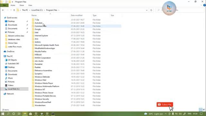Select the Wondershare folder icon
Screen dimensions: 206x116
[33, 105]
